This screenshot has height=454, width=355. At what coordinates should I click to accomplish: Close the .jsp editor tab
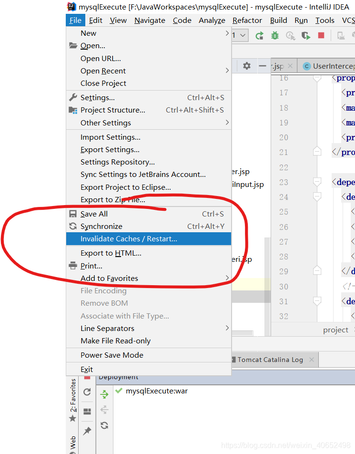tap(290, 66)
